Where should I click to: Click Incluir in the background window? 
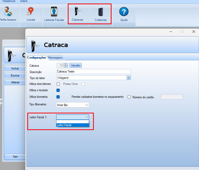[15, 68]
